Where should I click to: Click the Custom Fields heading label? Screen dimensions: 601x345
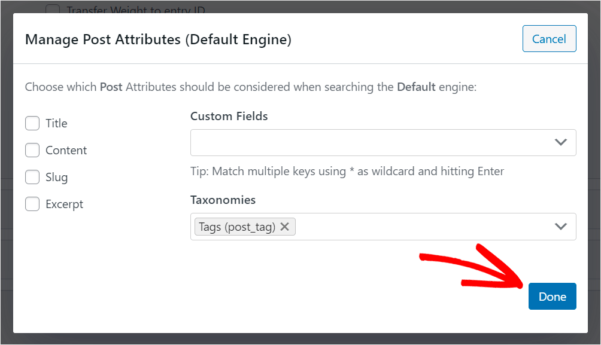click(229, 116)
